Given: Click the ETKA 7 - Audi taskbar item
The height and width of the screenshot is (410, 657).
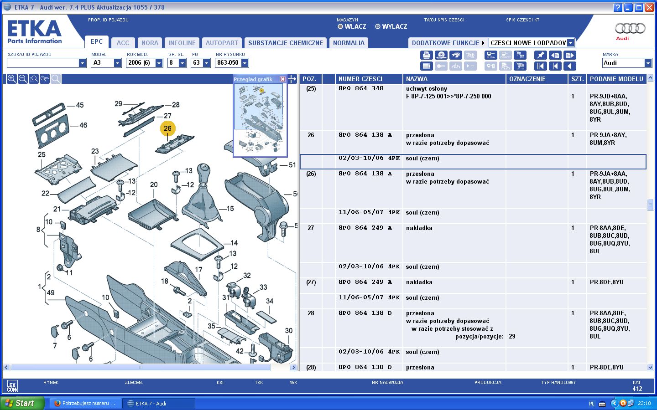Looking at the screenshot, I should [159, 403].
